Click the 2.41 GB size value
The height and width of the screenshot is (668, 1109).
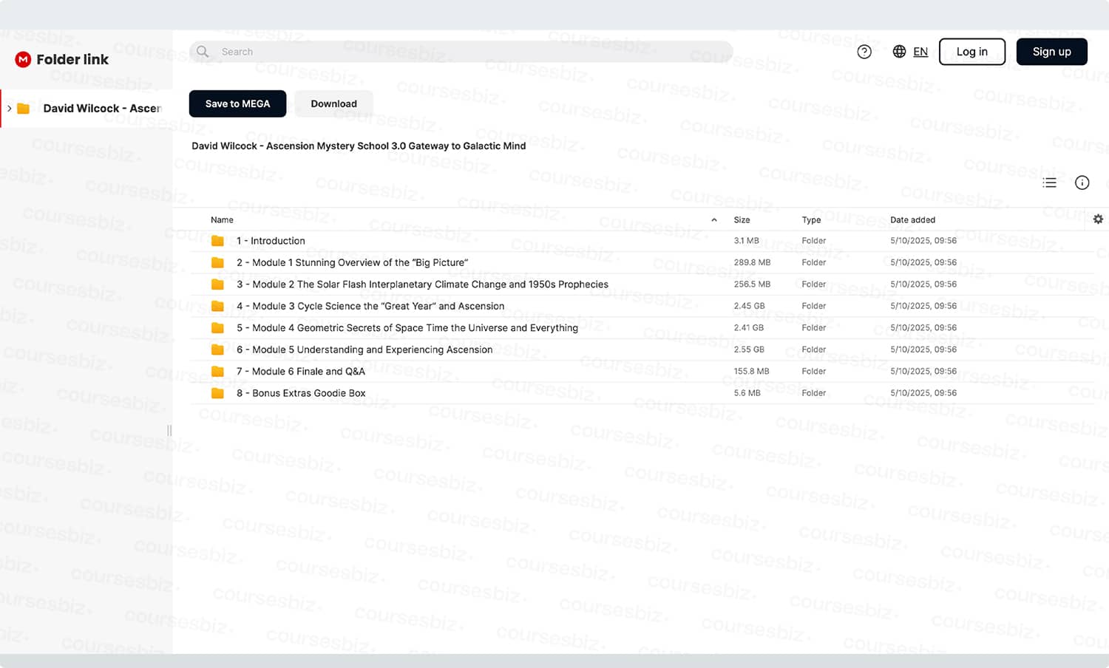click(749, 328)
